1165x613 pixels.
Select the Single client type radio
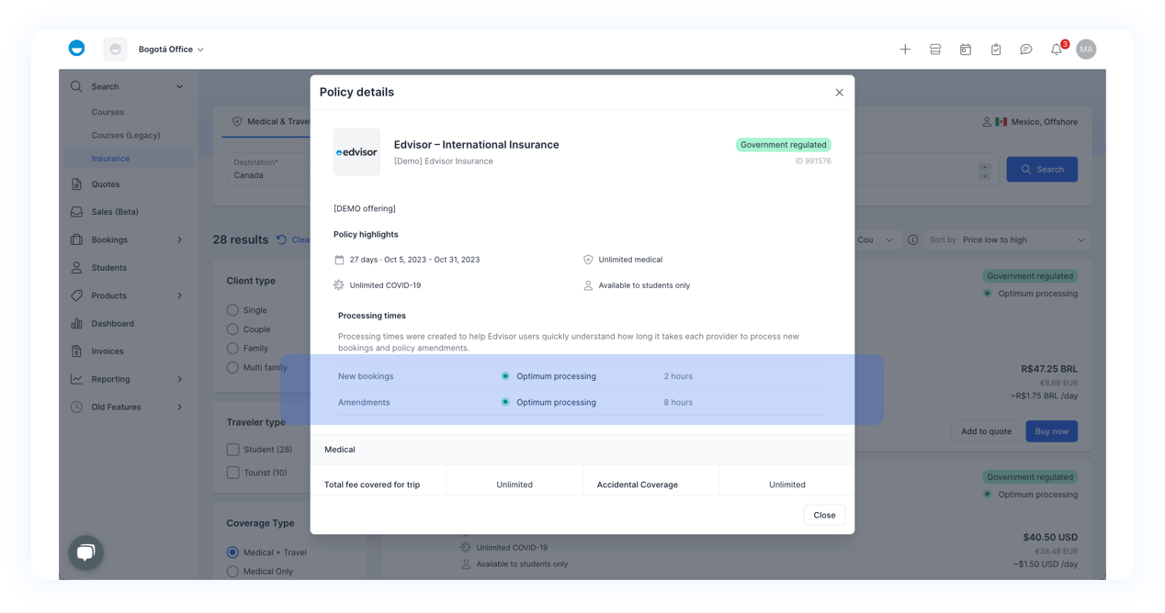[232, 310]
